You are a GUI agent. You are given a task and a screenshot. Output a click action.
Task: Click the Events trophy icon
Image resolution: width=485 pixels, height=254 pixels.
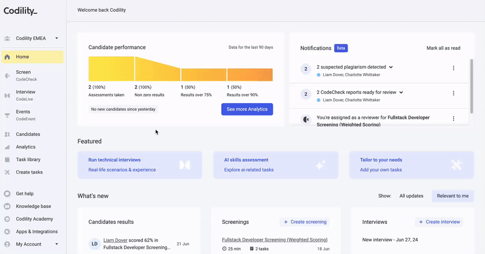tap(7, 115)
